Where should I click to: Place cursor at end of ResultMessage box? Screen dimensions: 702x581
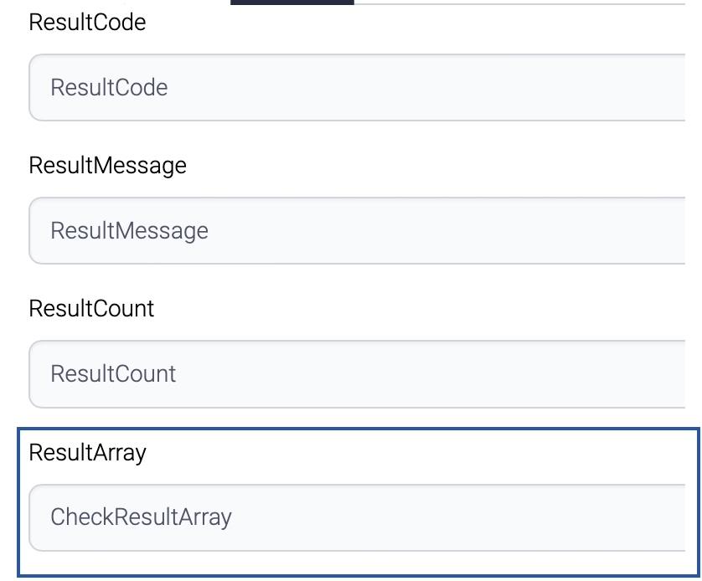670,231
